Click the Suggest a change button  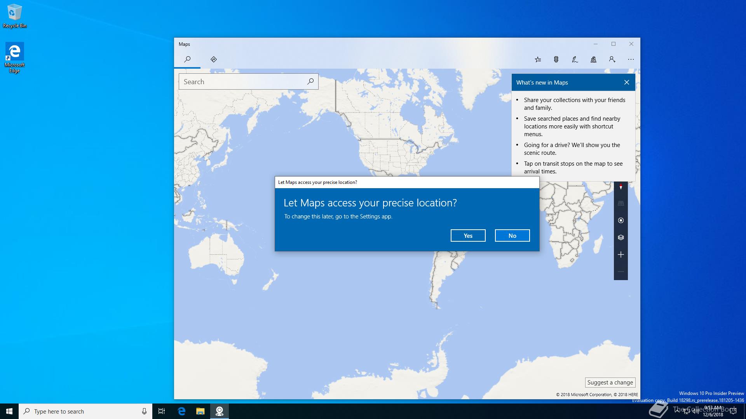point(610,383)
